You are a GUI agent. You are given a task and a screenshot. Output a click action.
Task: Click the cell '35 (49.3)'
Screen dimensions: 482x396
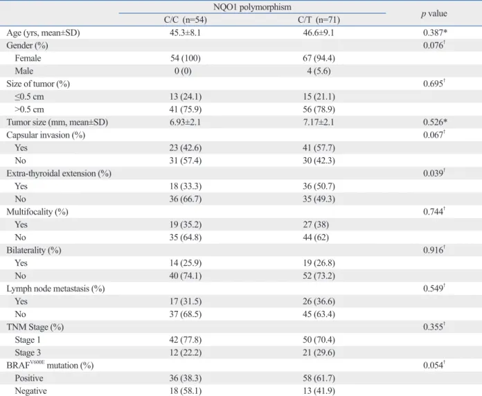tap(319, 199)
